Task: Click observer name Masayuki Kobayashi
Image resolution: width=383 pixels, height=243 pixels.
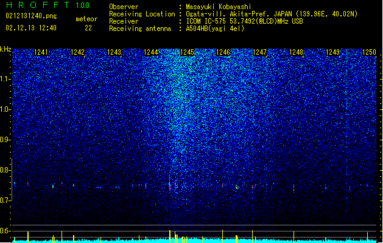Action: [x=219, y=7]
